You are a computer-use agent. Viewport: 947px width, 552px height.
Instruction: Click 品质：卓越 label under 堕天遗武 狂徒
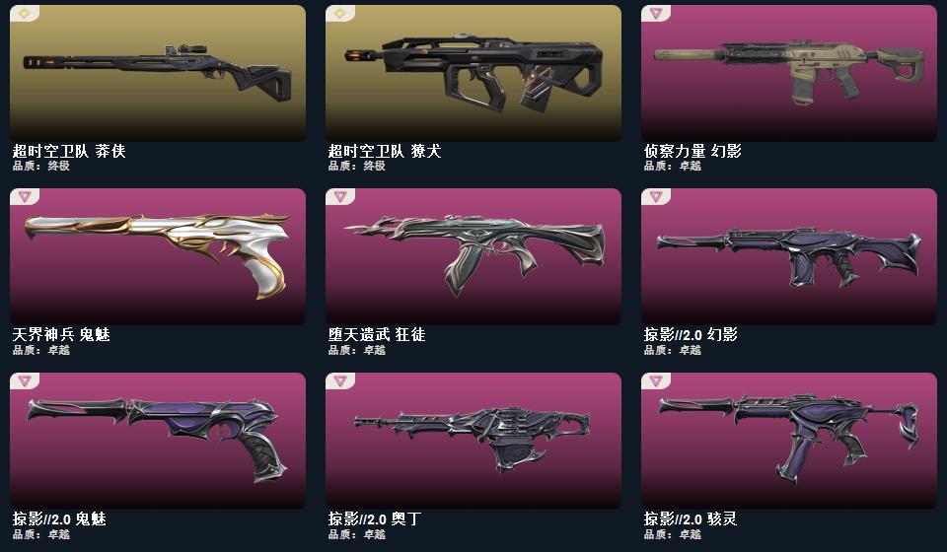[357, 350]
